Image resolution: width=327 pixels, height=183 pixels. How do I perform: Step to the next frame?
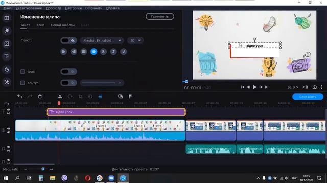click(261, 87)
